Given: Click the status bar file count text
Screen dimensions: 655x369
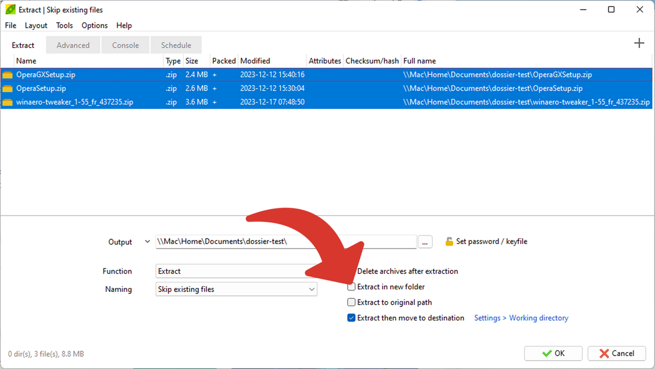Looking at the screenshot, I should pyautogui.click(x=46, y=354).
